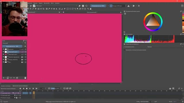Hide the selected Обычный слой 1 layer
Image resolution: width=184 pixels, height=103 pixels.
[3, 52]
